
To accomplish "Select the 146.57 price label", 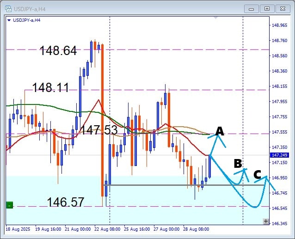I will click(66, 202).
